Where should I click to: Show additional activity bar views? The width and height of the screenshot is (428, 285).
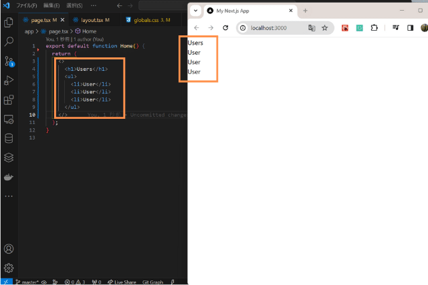pos(9,196)
